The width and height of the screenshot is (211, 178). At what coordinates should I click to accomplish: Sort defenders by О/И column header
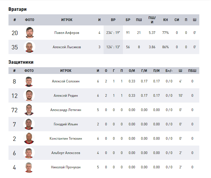pos(132,70)
